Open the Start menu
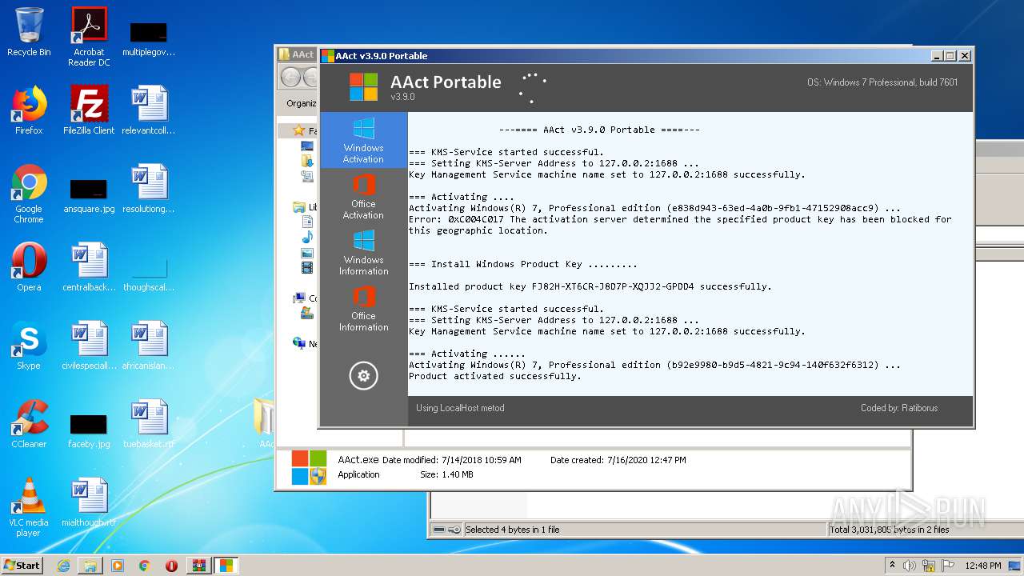Viewport: 1024px width, 576px height. 22,566
